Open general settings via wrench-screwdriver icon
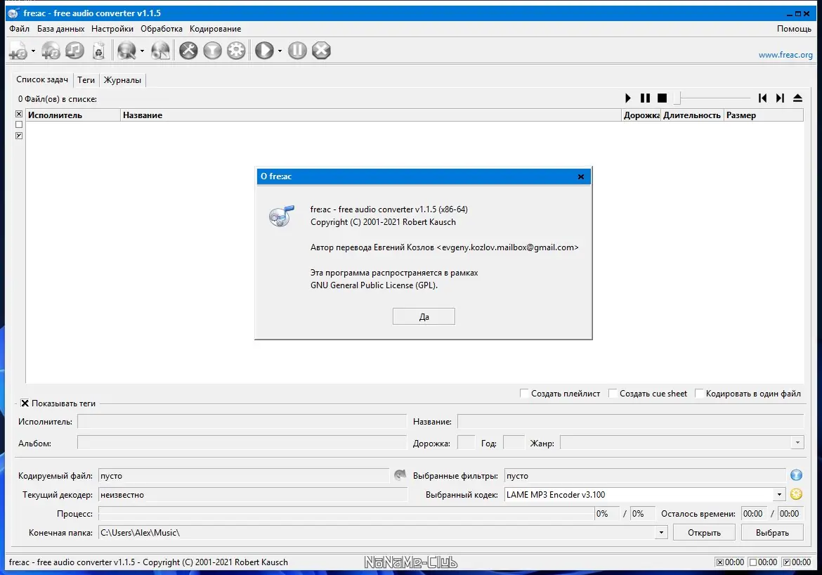The width and height of the screenshot is (822, 575). coord(188,51)
